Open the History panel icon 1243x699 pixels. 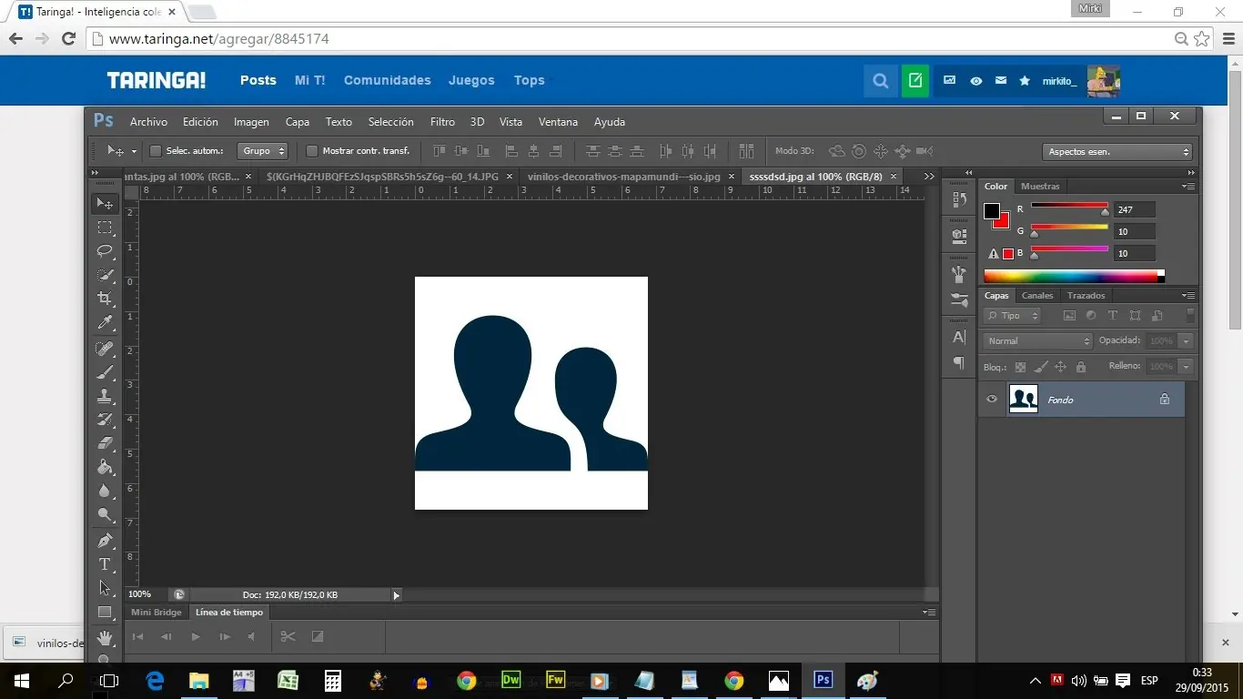(958, 198)
